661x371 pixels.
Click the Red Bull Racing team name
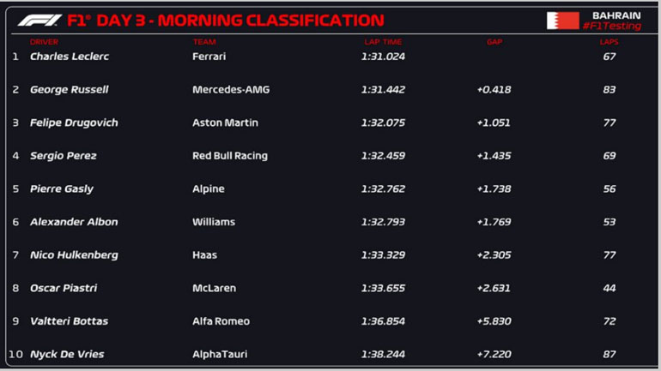coord(230,156)
